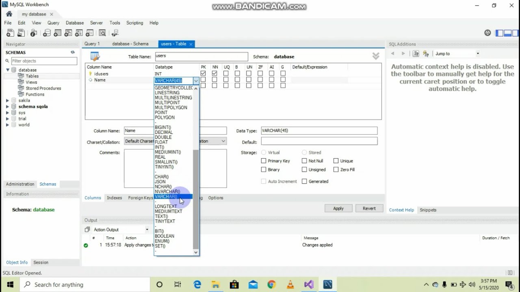The width and height of the screenshot is (520, 292).
Task: Open the Scripting menu
Action: coord(134,23)
